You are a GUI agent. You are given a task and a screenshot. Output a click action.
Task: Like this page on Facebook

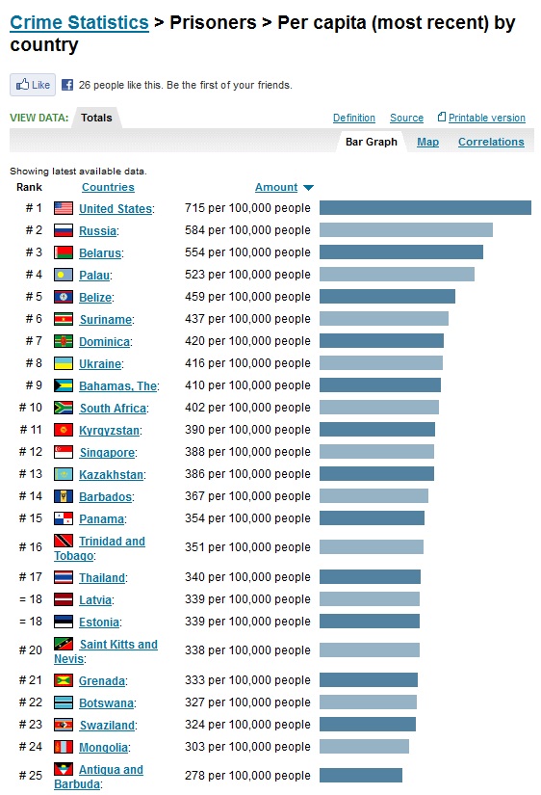(33, 85)
